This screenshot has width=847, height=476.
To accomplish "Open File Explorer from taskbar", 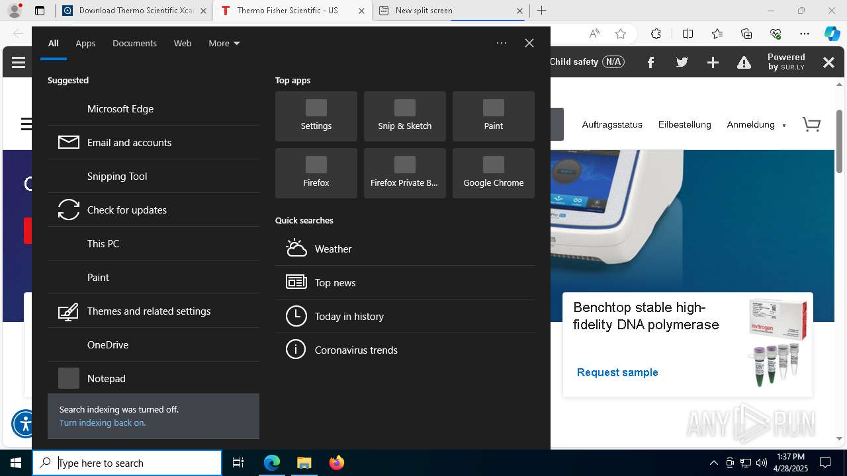I will click(x=304, y=463).
